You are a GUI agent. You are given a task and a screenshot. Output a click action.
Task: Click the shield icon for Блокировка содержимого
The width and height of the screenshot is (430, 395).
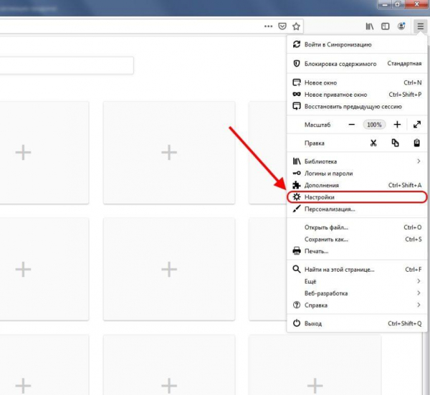(297, 64)
